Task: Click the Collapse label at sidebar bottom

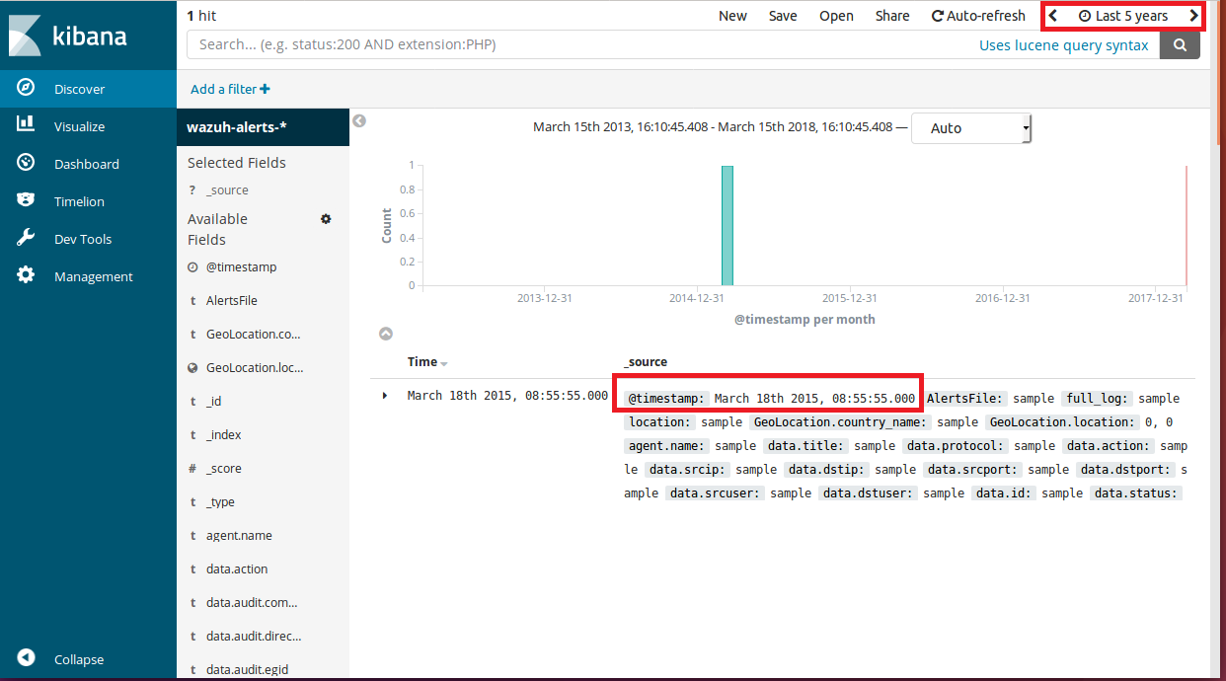Action: [x=79, y=659]
